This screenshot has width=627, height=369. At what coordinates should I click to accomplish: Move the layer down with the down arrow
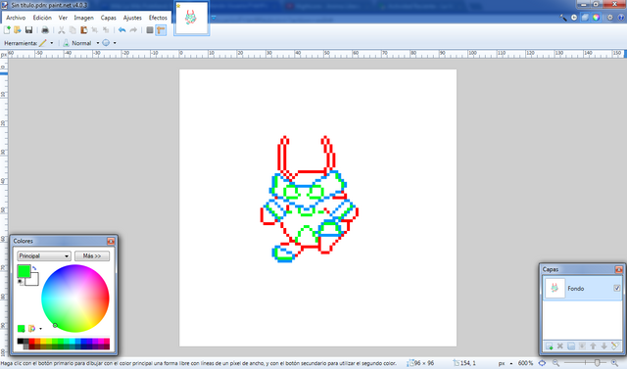tap(603, 346)
